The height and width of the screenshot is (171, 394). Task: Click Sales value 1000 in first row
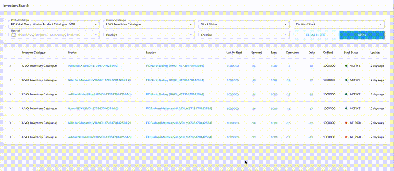(274, 66)
